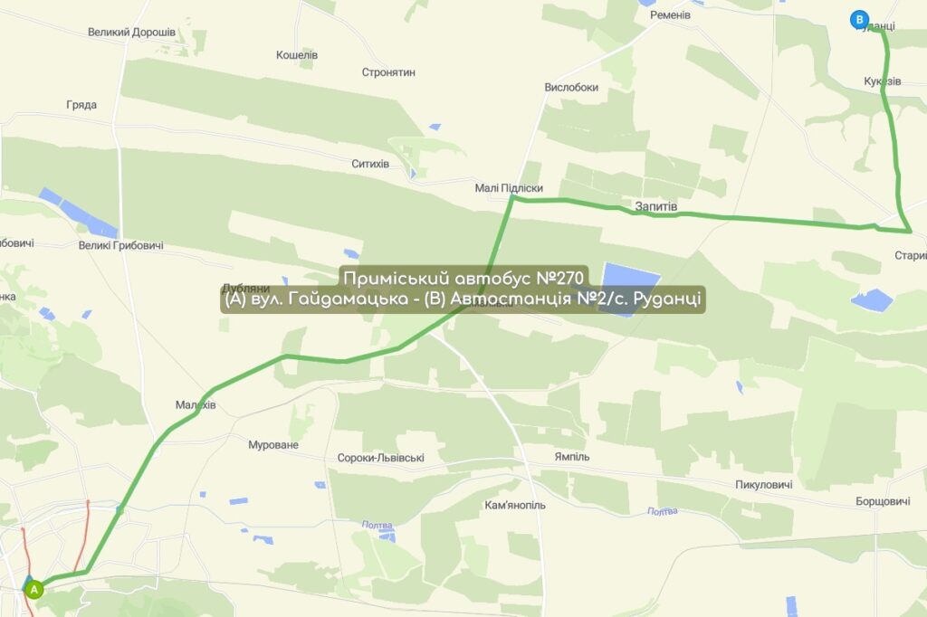Select the Пикуловичі label
The height and width of the screenshot is (617, 927).
pyautogui.click(x=764, y=484)
